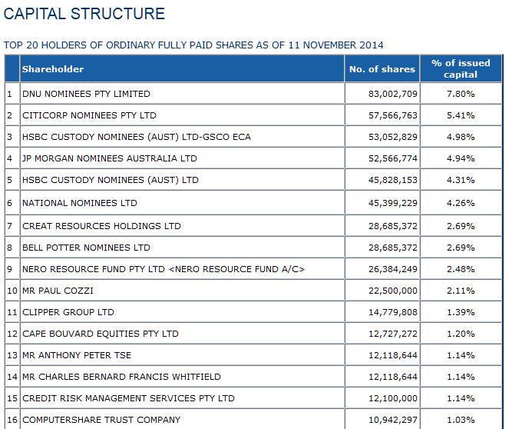Click the No. of shares column header

[x=382, y=69]
